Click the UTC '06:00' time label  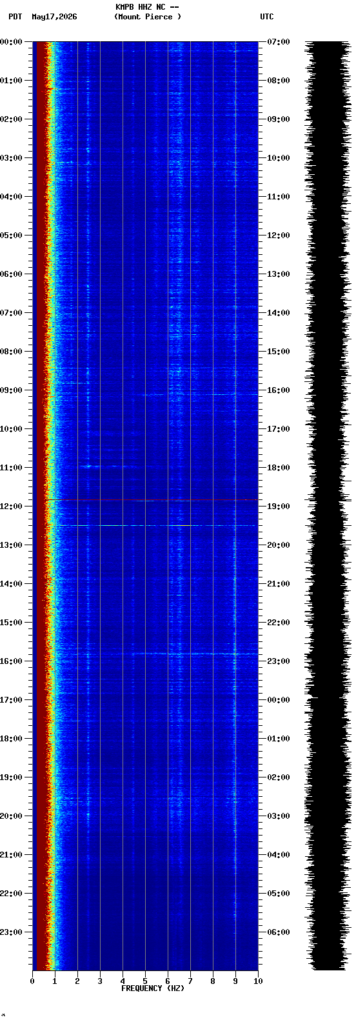(x=278, y=932)
